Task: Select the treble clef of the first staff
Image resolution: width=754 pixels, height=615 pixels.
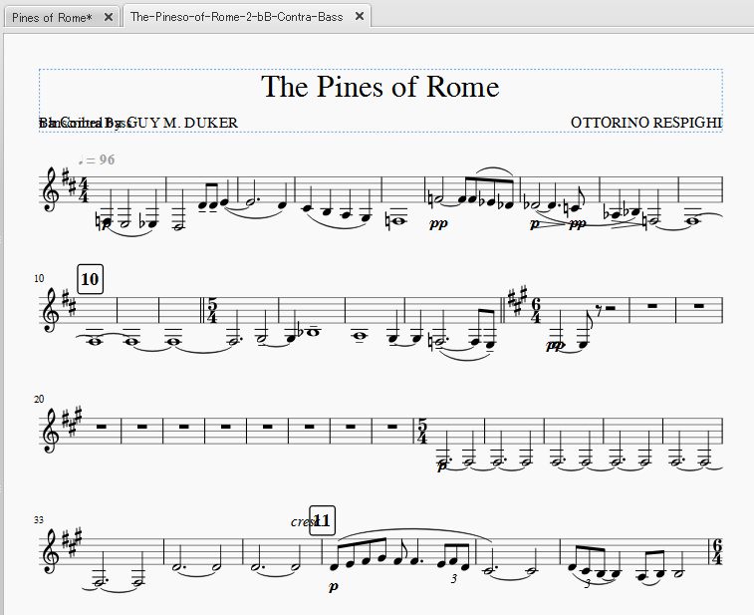Action: [51, 188]
